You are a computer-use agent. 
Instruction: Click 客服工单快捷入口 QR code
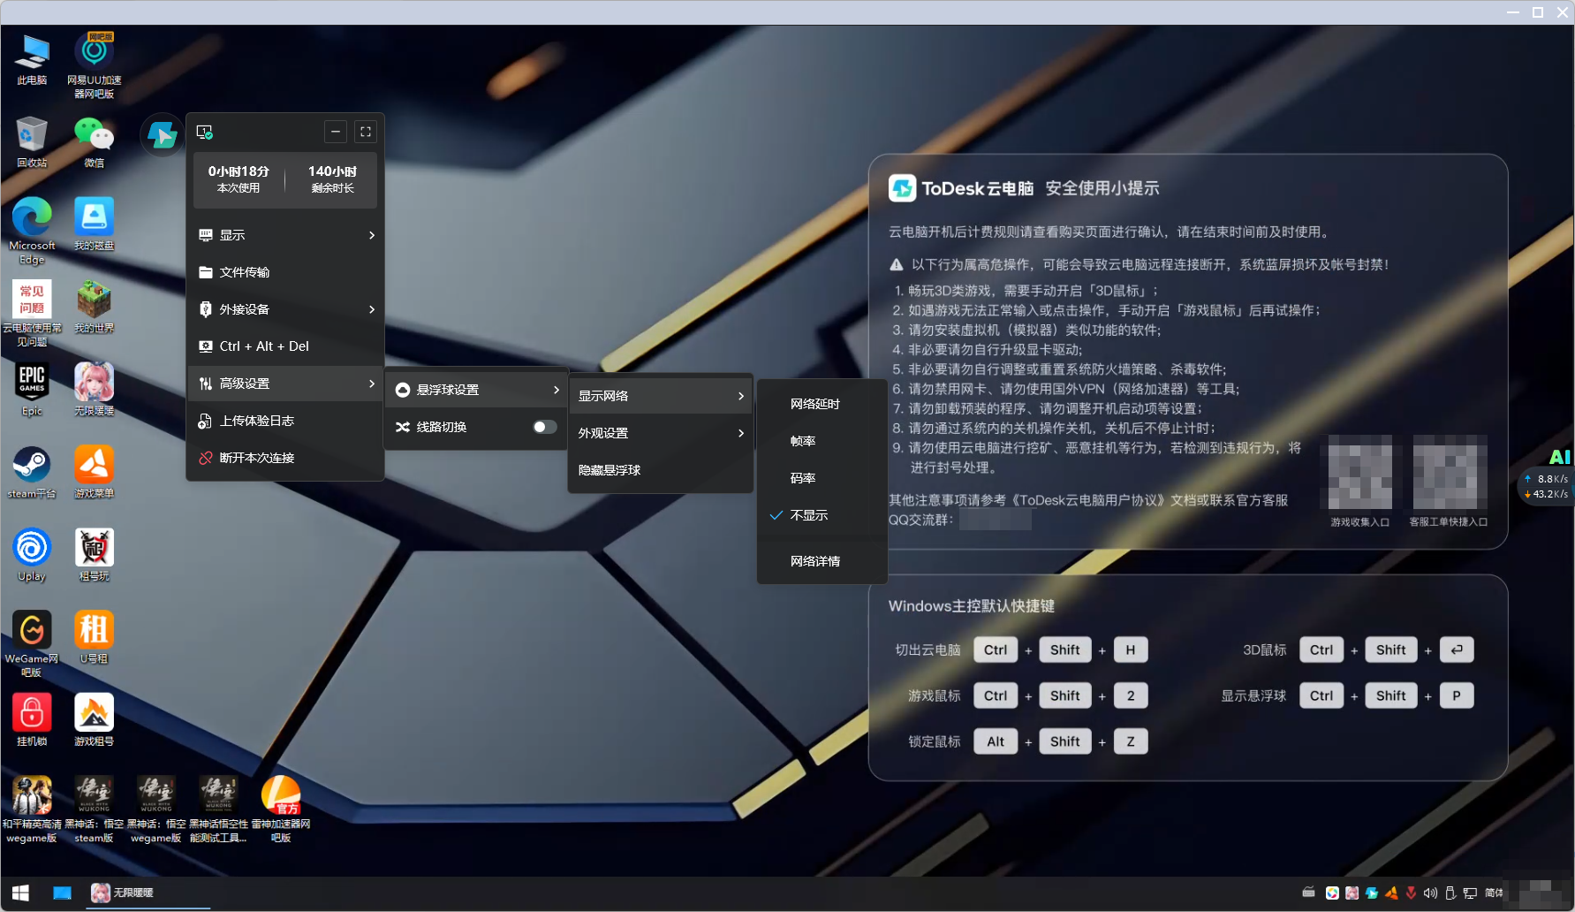[x=1449, y=472]
